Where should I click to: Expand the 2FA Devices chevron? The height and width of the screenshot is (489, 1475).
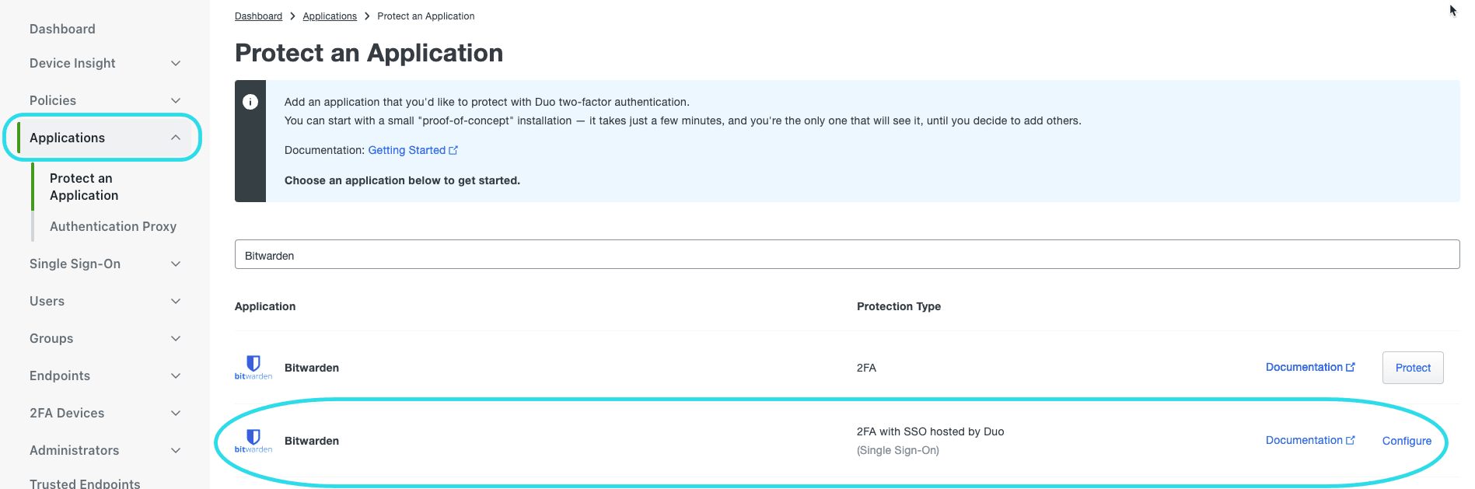click(x=176, y=413)
